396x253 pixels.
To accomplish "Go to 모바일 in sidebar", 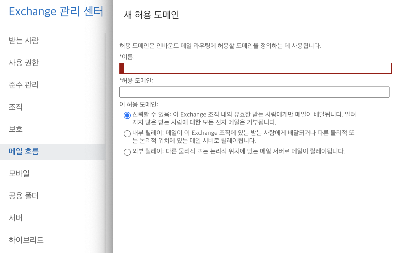I will (x=19, y=174).
